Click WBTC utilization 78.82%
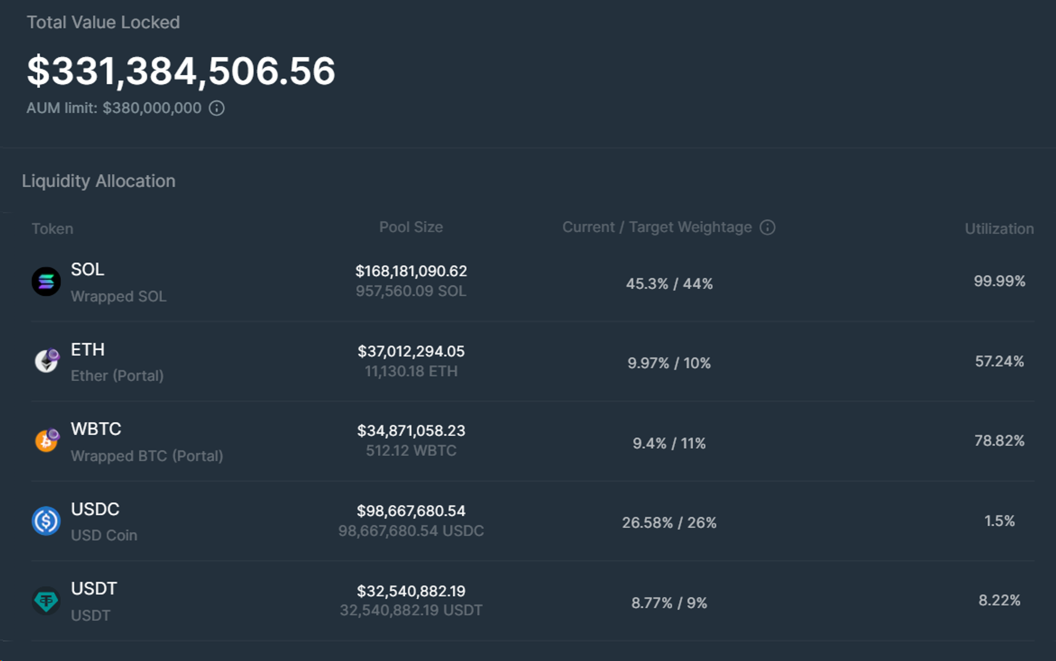 (x=999, y=441)
